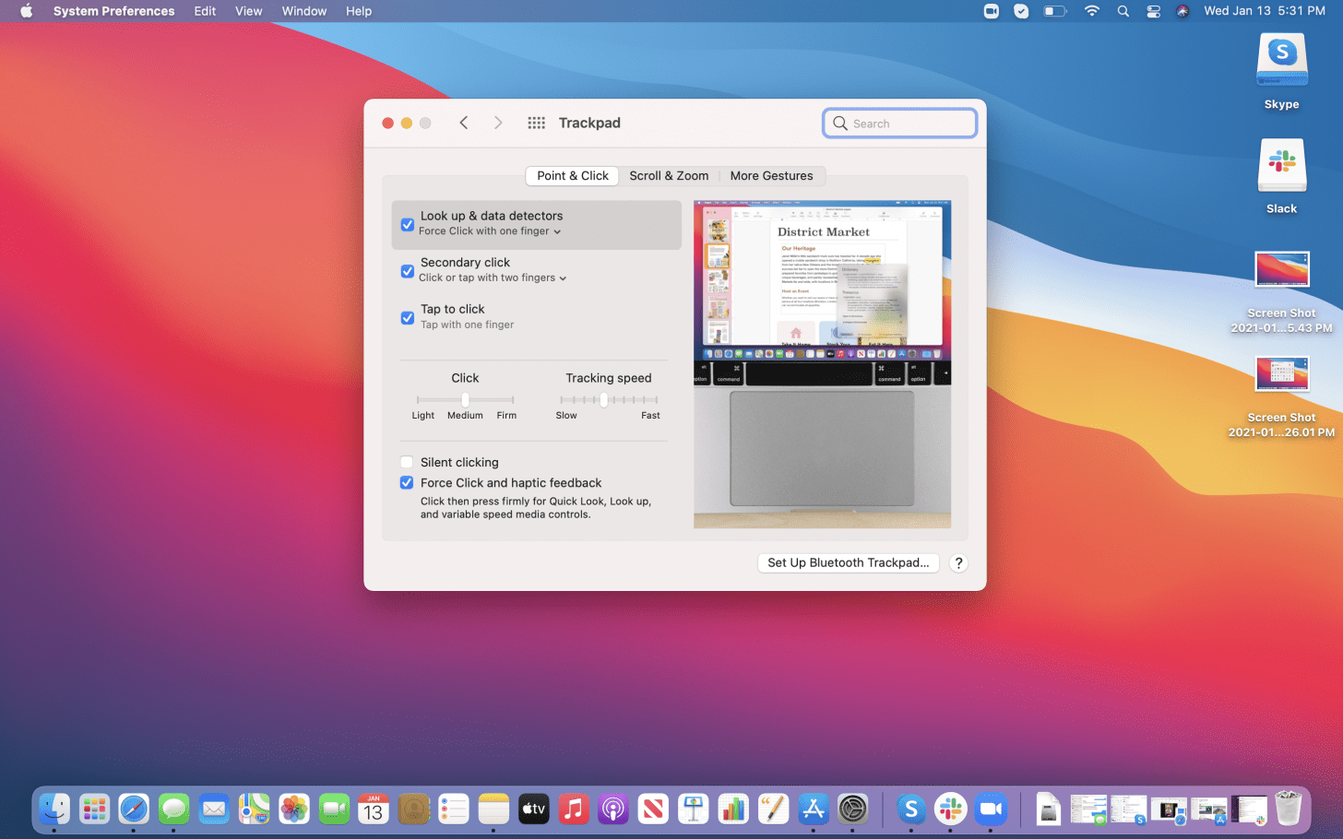1343x839 pixels.
Task: Enable Silent clicking checkbox
Action: click(407, 463)
